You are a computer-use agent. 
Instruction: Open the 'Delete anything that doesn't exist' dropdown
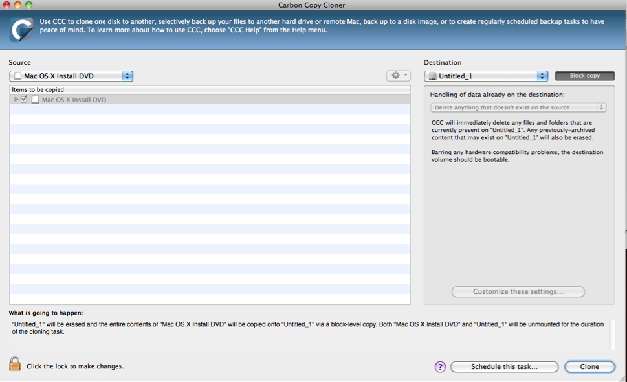point(518,107)
